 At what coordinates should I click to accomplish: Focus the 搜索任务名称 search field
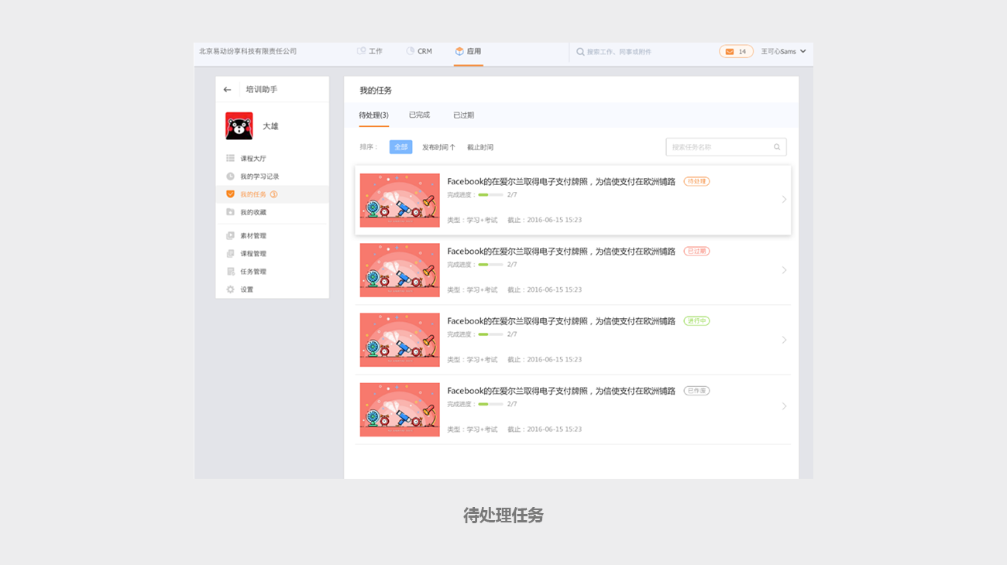[x=726, y=147]
